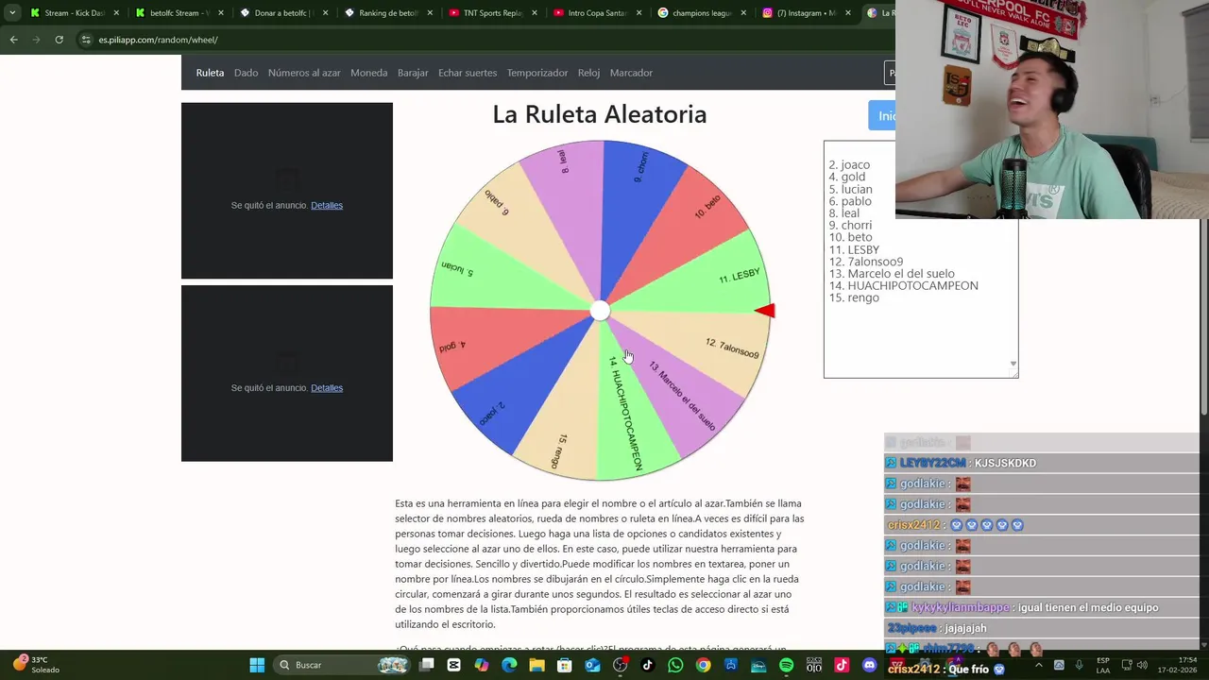
Task: Open the Reloj page
Action: click(x=588, y=73)
